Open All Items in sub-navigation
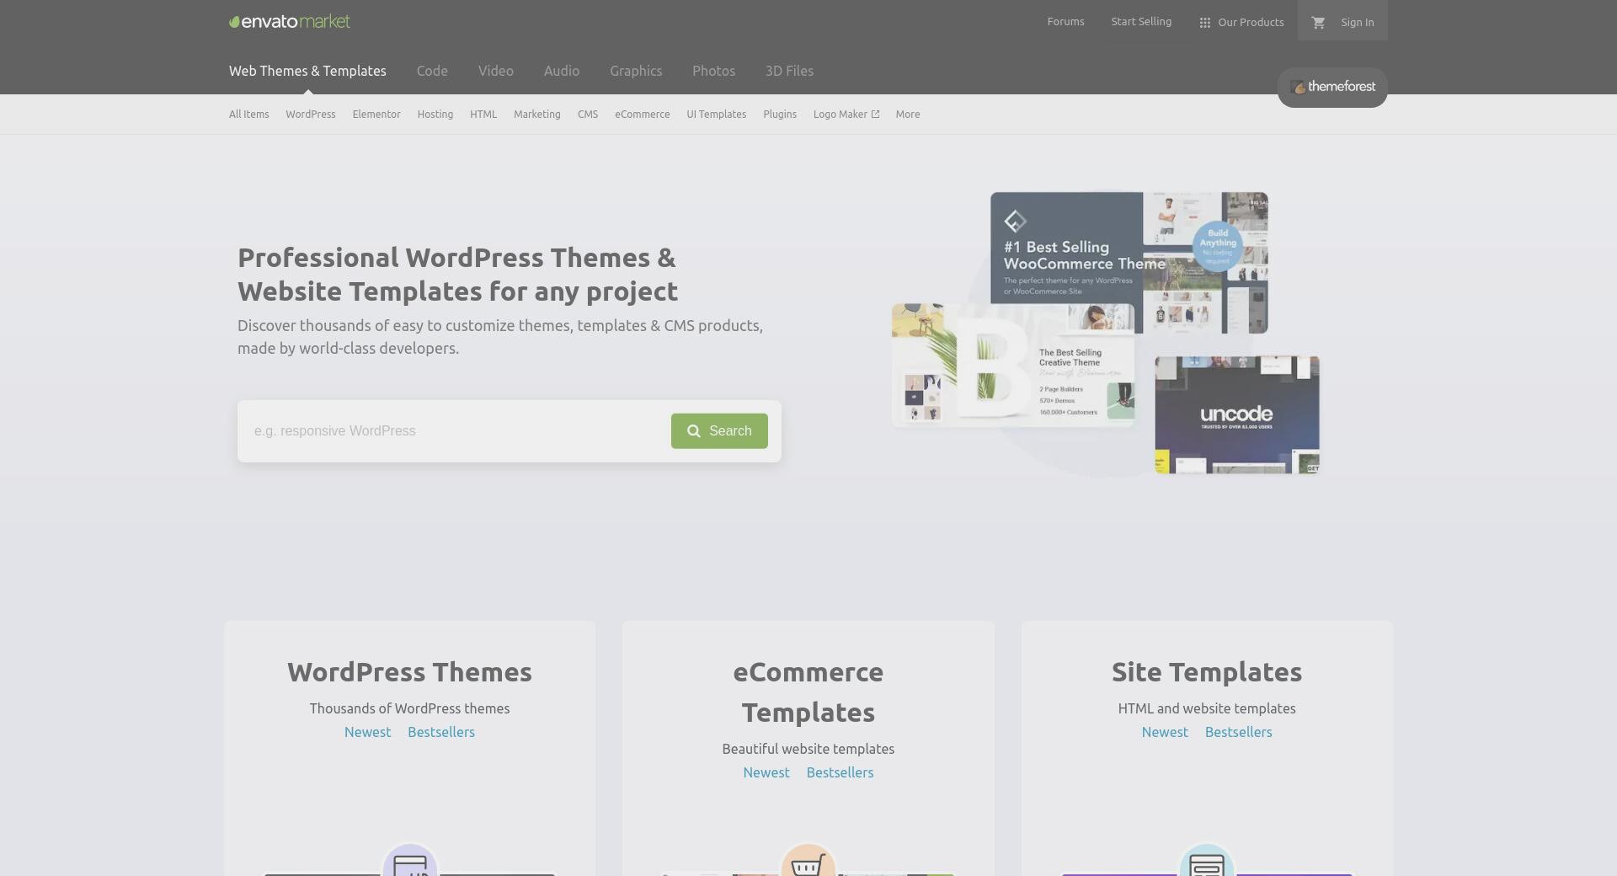 pyautogui.click(x=248, y=115)
